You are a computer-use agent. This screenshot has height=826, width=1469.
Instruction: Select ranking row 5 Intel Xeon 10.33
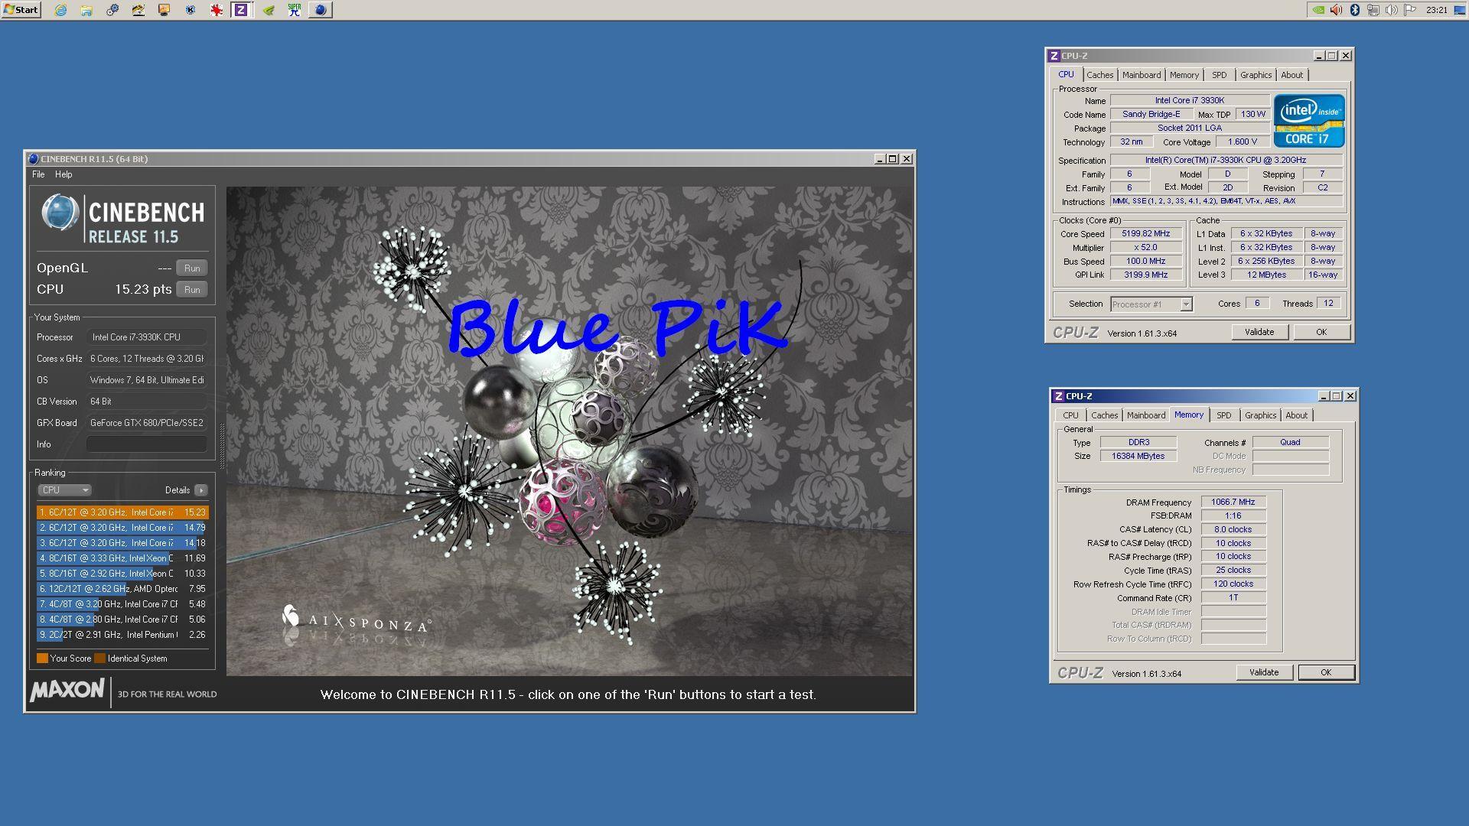(x=122, y=574)
